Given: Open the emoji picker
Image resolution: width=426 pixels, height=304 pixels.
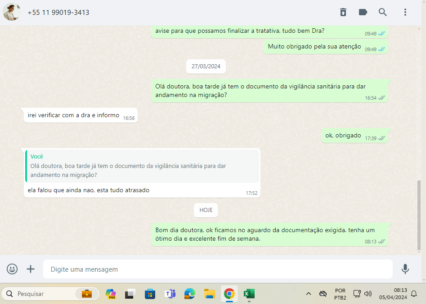Looking at the screenshot, I should [12, 269].
